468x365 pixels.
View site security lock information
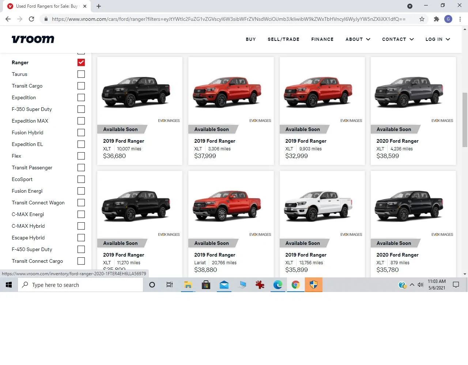click(46, 19)
